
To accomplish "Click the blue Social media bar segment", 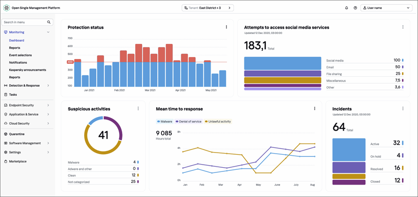I will click(283, 63).
